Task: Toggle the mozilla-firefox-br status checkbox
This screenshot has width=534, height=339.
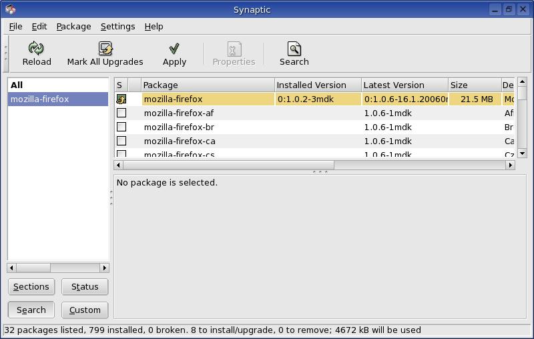Action: pos(121,127)
